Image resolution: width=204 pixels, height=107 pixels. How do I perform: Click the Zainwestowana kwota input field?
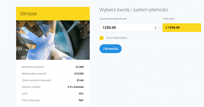coord(129,28)
